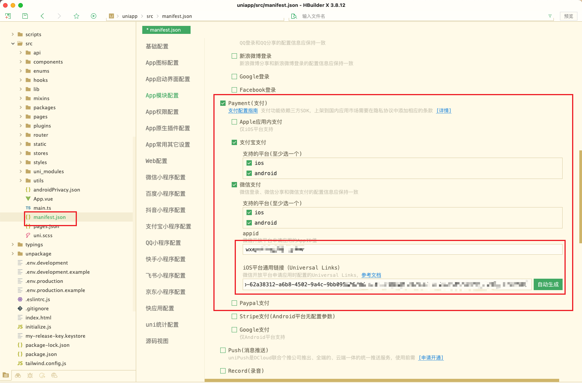The image size is (582, 383).
Task: Expand the typings folder
Action: [13, 244]
